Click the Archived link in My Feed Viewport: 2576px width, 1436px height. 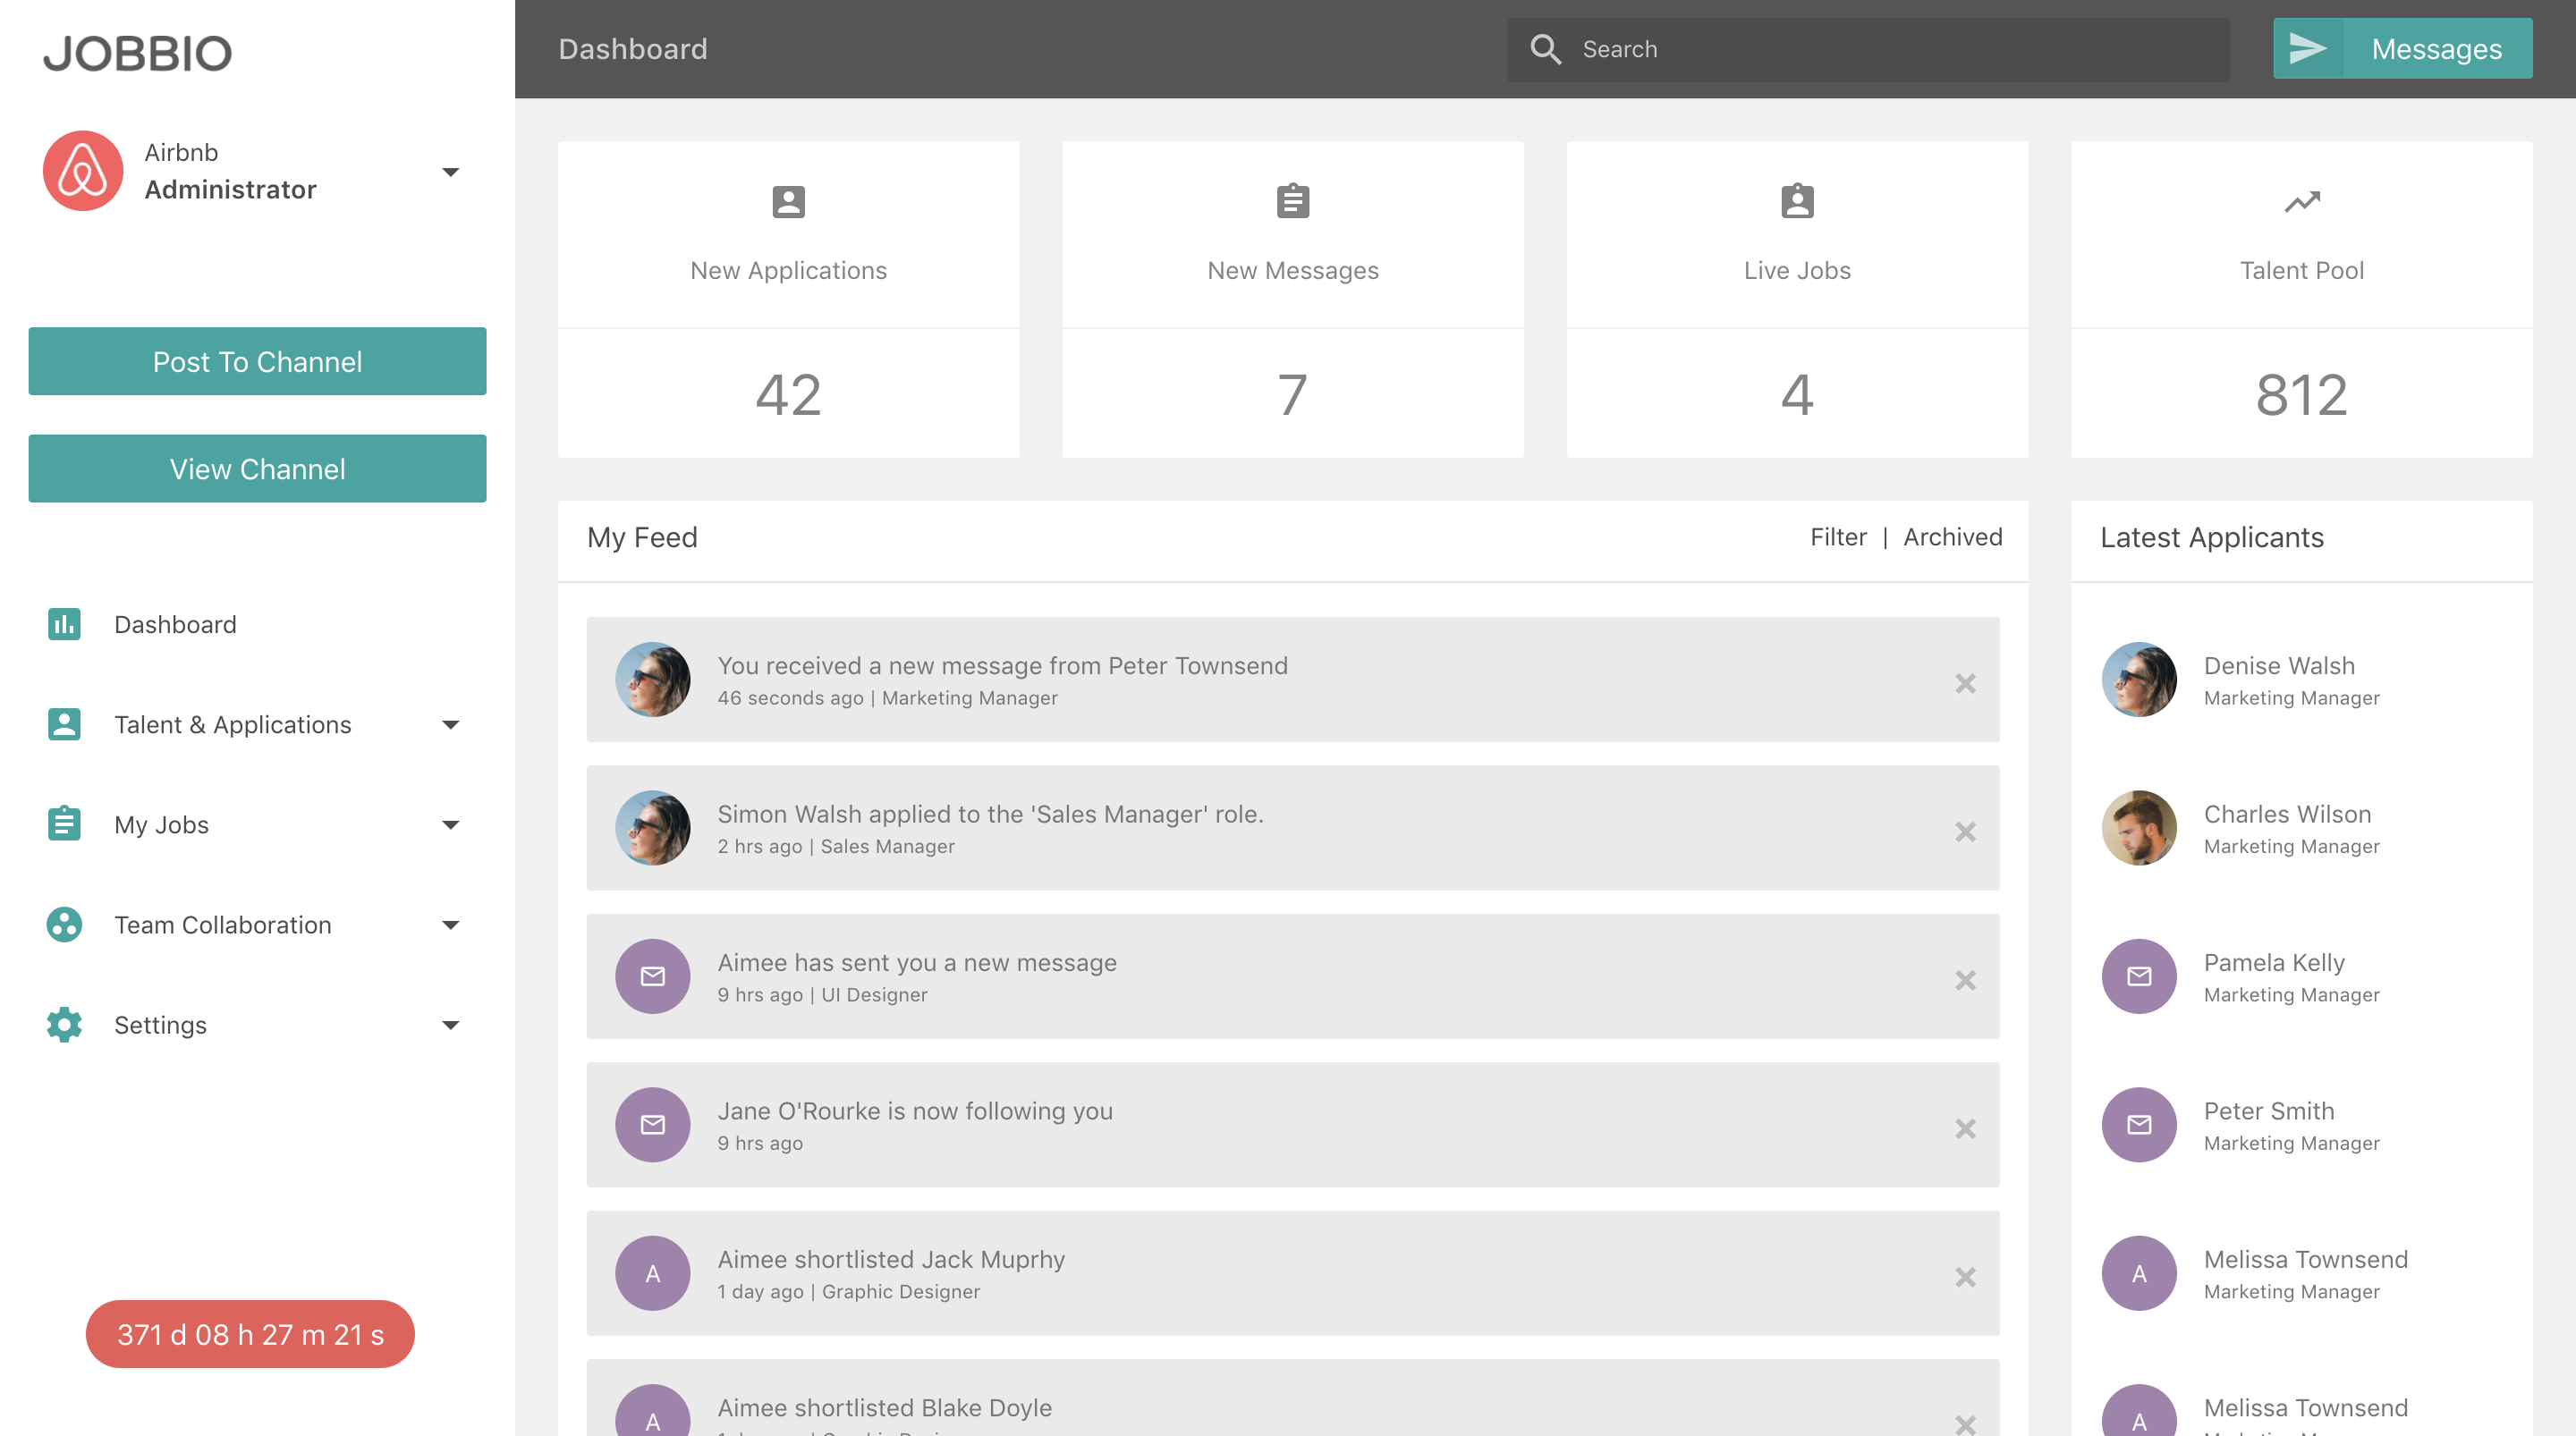pyautogui.click(x=1952, y=537)
